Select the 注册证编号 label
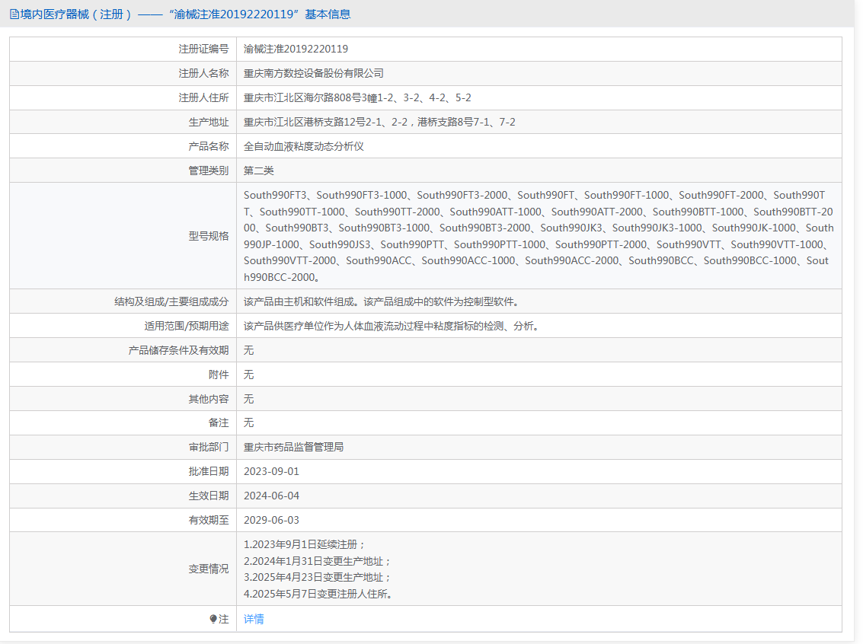The height and width of the screenshot is (644, 863). [x=203, y=49]
